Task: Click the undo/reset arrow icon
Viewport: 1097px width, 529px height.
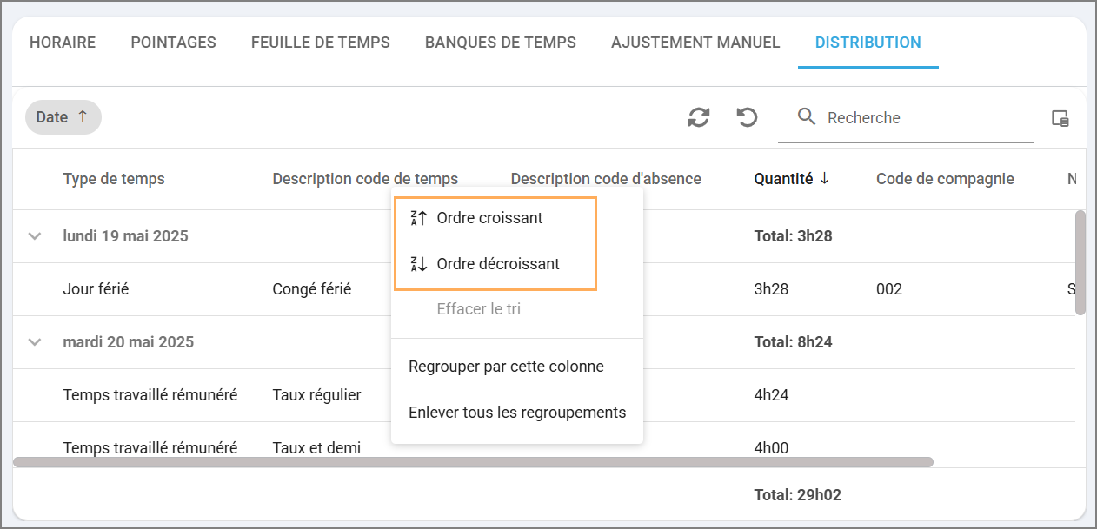Action: (747, 117)
